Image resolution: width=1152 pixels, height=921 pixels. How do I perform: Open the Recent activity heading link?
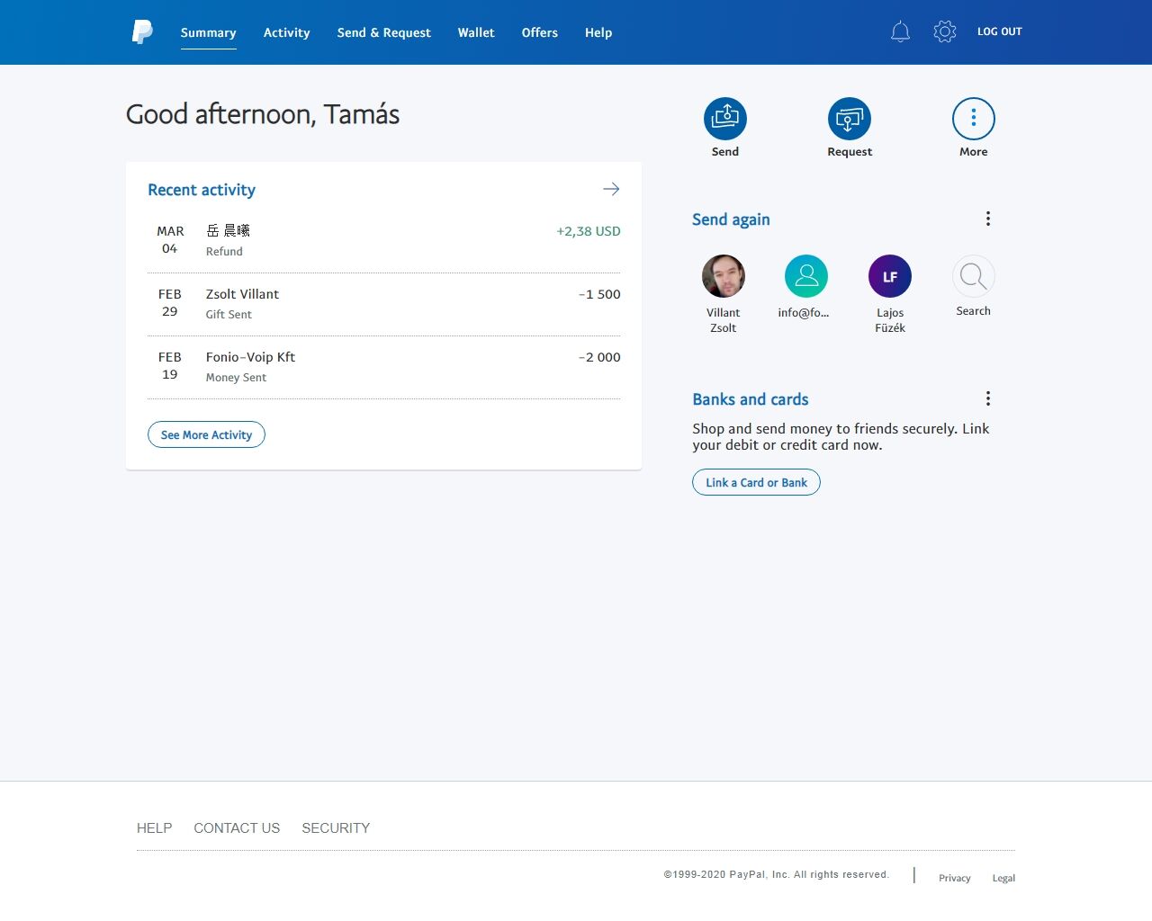coord(202,190)
